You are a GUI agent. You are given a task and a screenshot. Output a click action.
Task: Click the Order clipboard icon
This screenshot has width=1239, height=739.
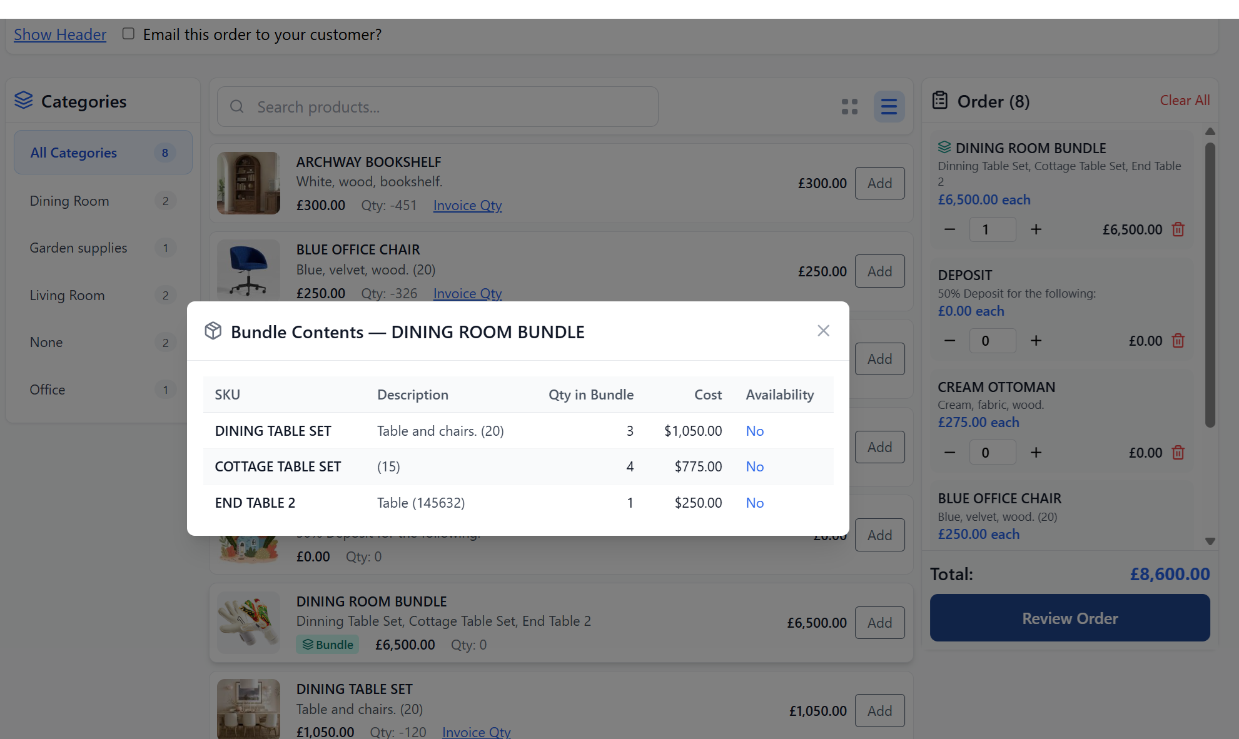click(939, 101)
